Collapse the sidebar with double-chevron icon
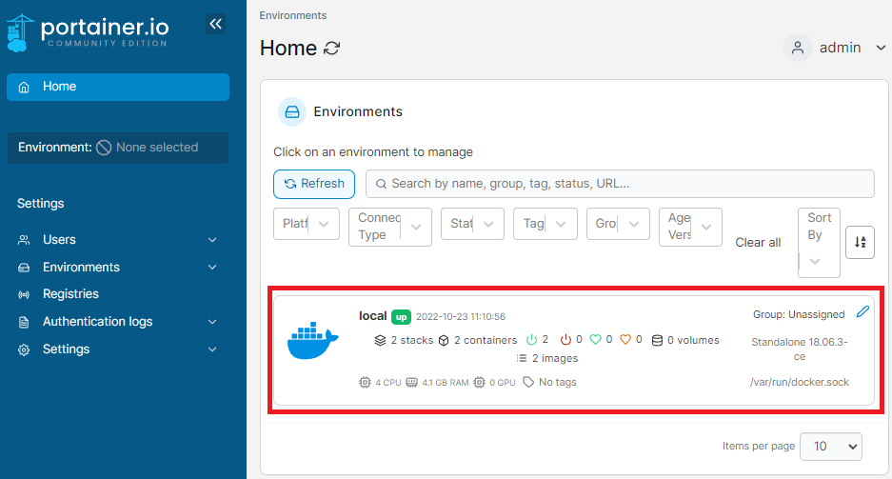892x479 pixels. tap(215, 24)
